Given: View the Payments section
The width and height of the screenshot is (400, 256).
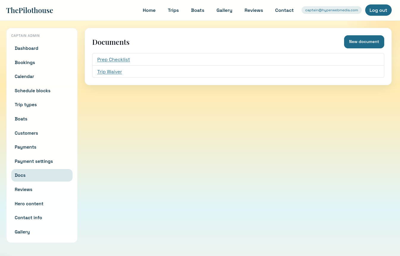Looking at the screenshot, I should click(x=25, y=147).
